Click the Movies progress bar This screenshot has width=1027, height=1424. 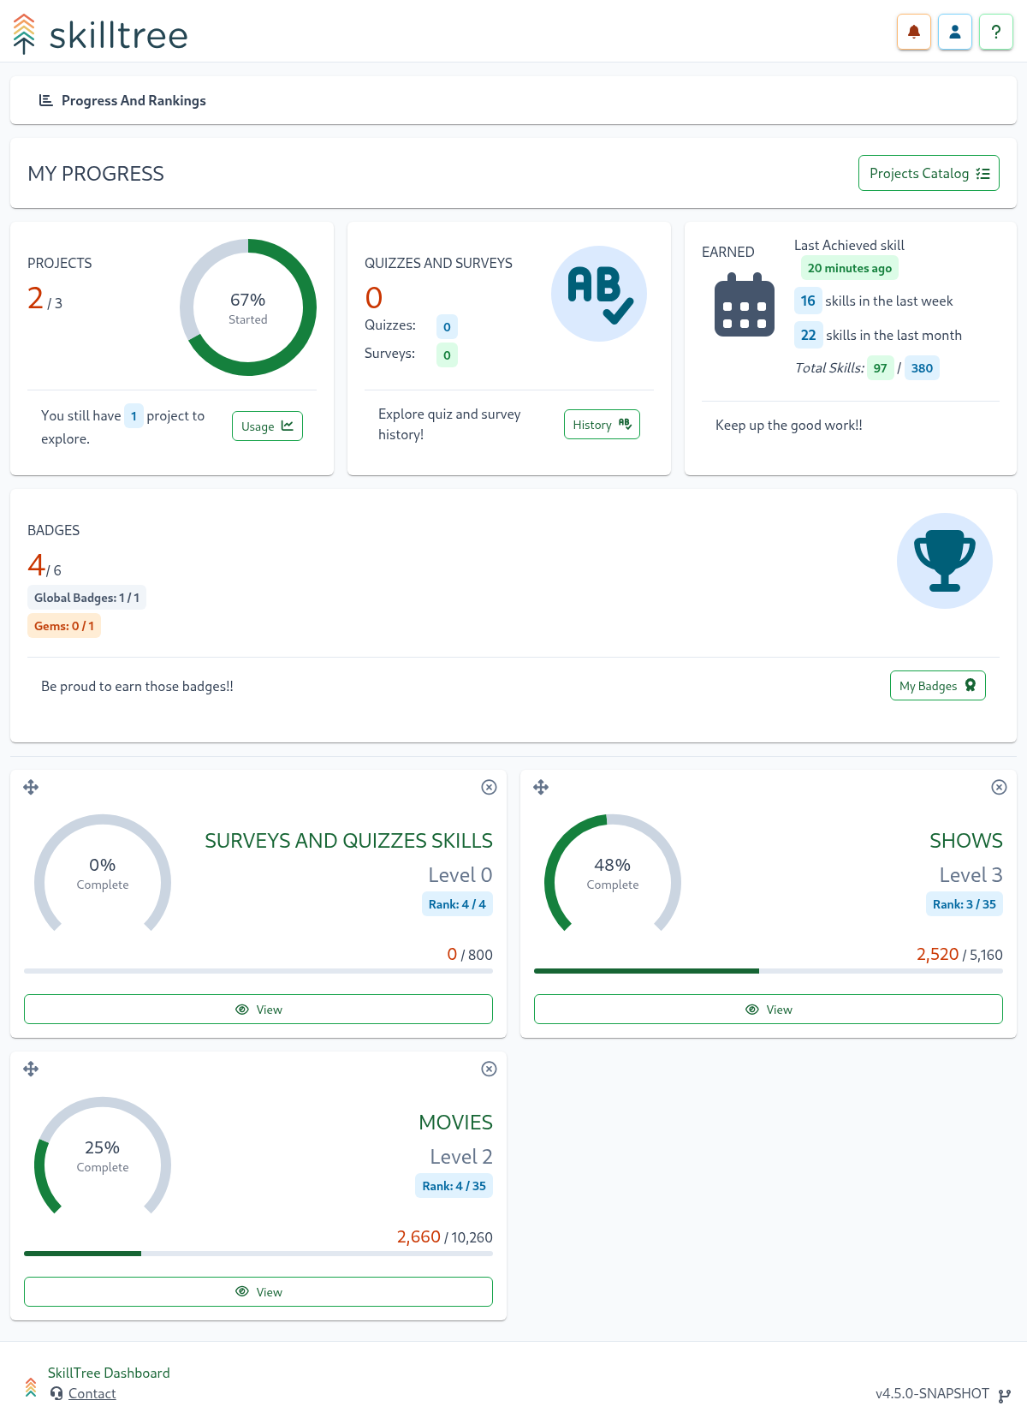258,1254
